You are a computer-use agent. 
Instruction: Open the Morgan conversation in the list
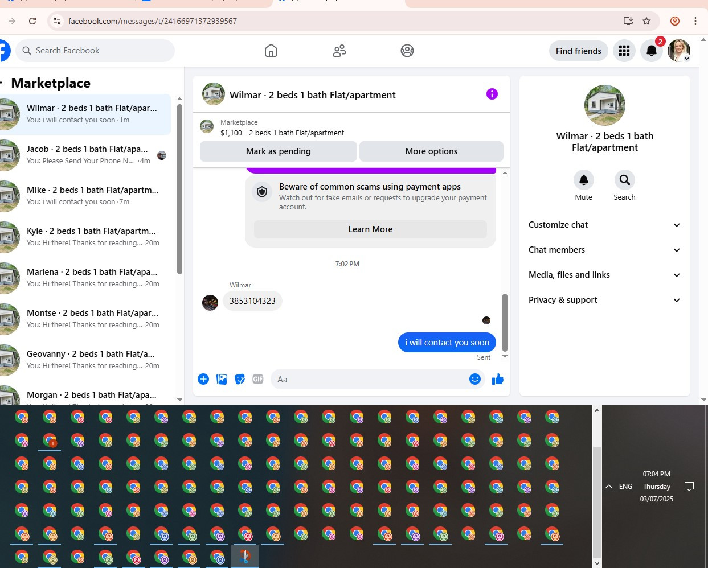pyautogui.click(x=85, y=394)
